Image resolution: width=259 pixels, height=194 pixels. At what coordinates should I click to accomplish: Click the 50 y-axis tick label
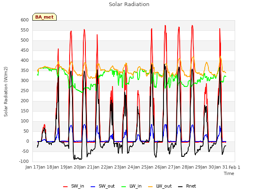coord(26,131)
